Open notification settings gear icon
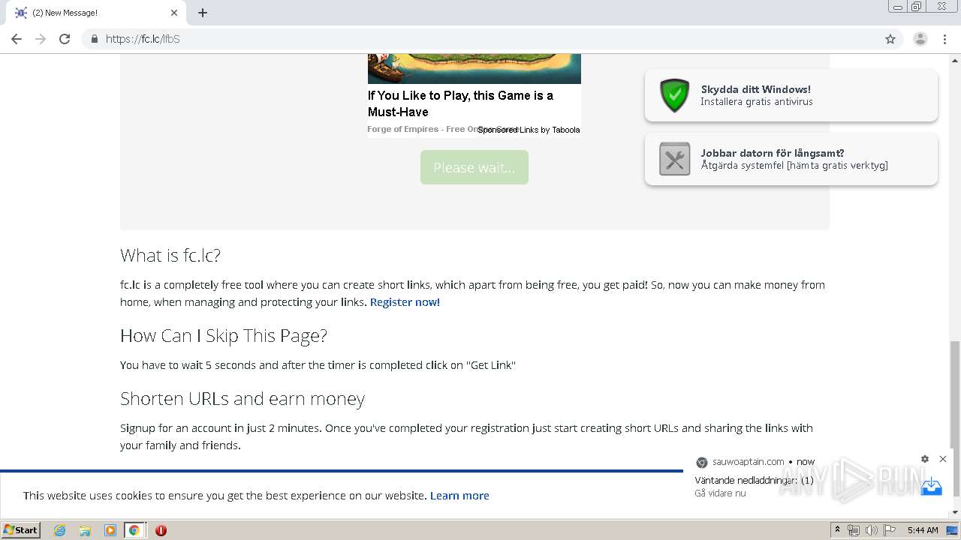 925,459
